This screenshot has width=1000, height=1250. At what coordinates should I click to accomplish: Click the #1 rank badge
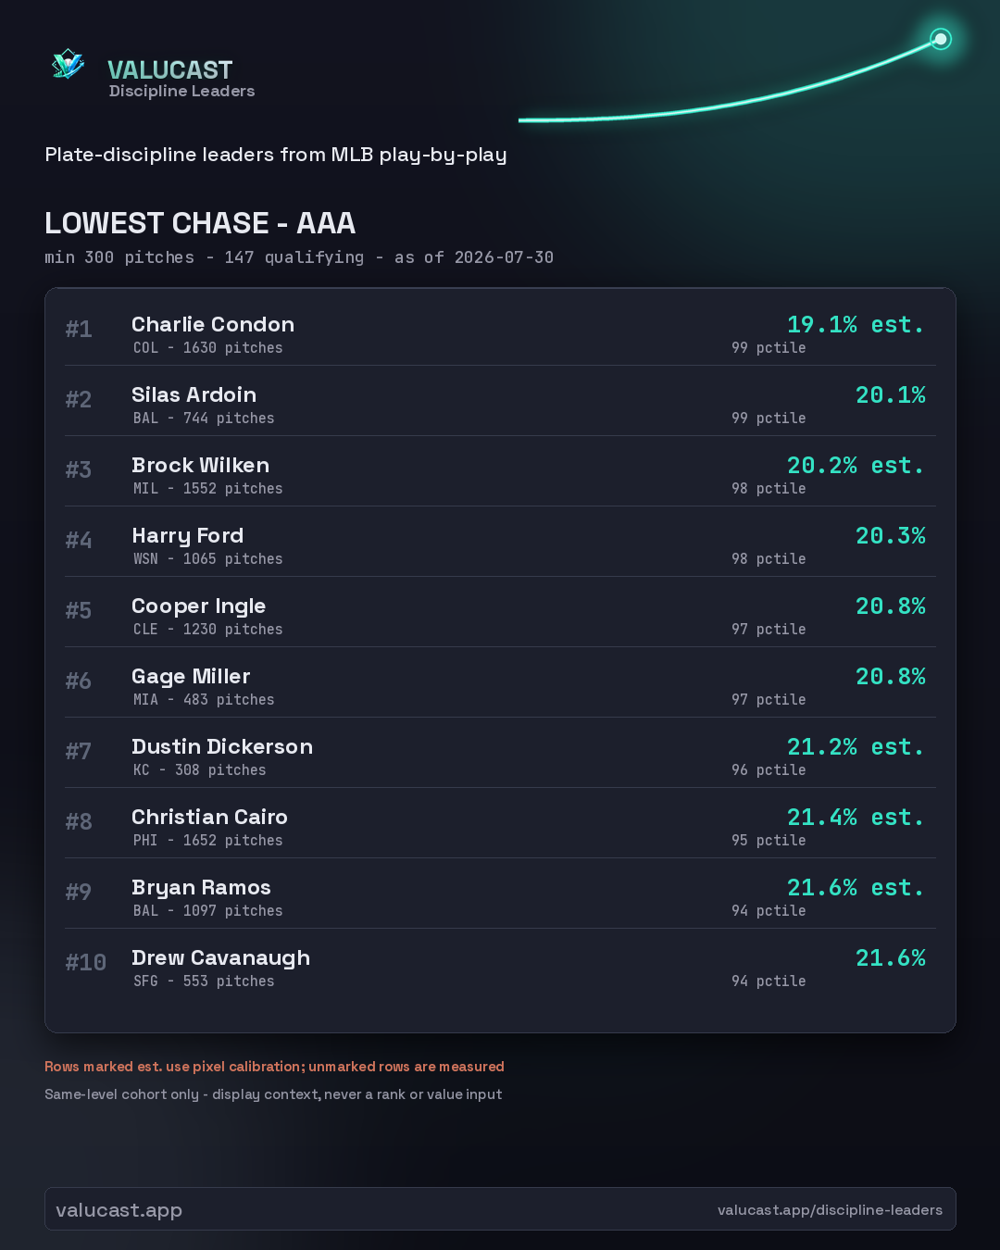[x=79, y=329]
